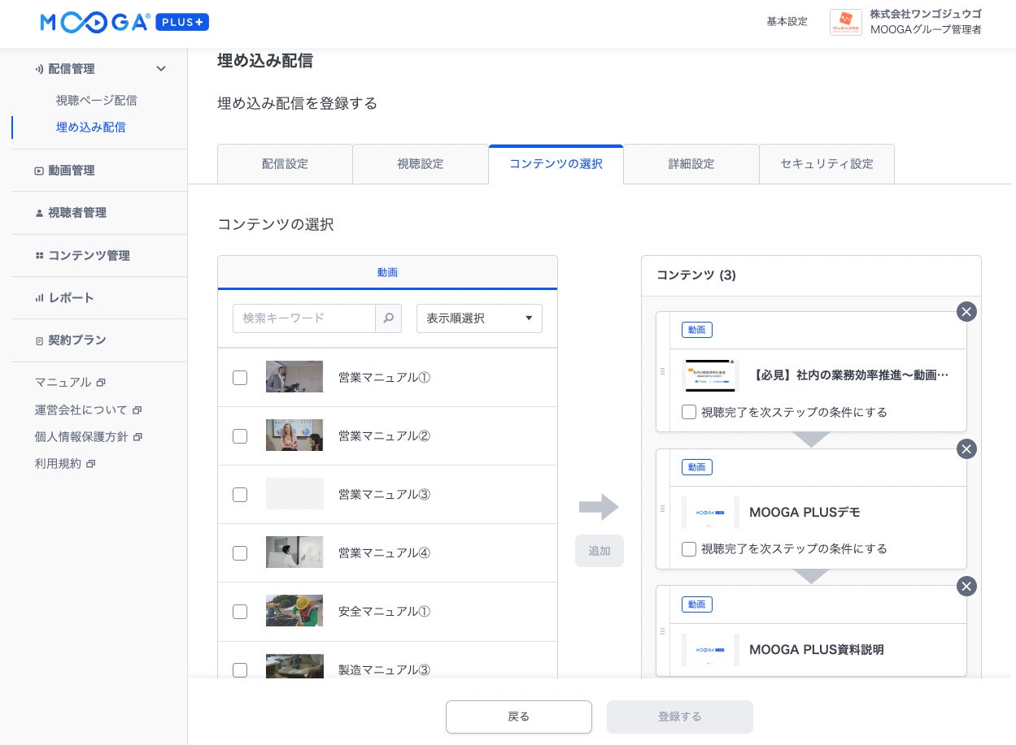Open the 利用規約 link
This screenshot has width=1016, height=745.
coord(58,464)
